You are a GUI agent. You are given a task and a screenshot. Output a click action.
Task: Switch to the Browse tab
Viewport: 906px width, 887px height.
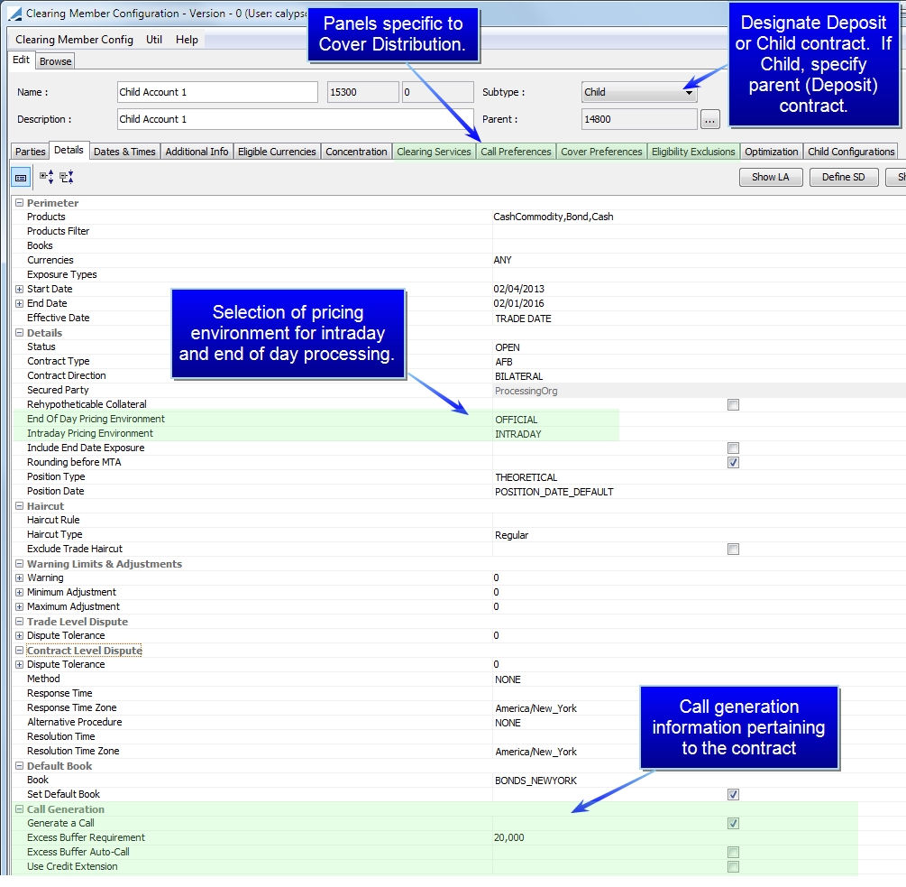tap(56, 61)
